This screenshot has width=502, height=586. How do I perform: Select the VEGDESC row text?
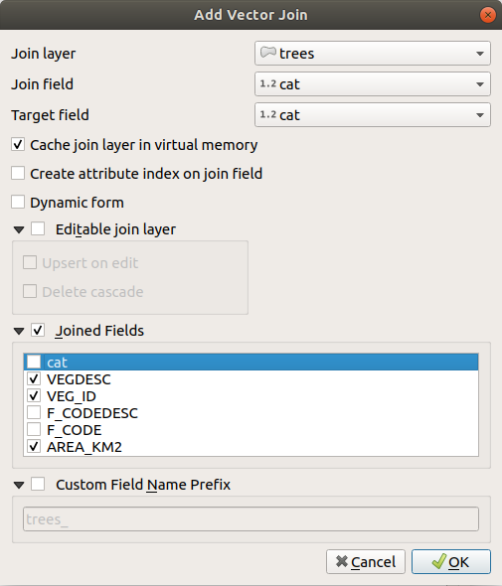click(79, 379)
